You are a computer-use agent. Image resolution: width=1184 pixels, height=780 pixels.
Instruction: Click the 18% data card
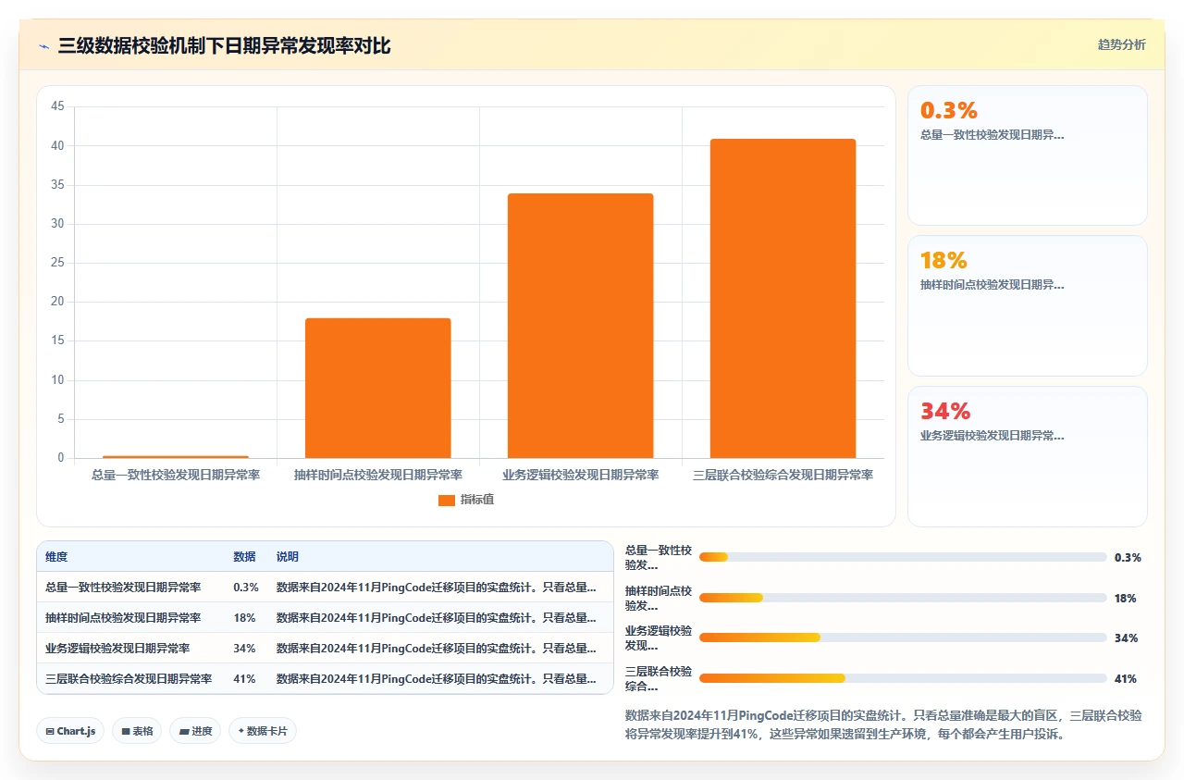point(1028,306)
